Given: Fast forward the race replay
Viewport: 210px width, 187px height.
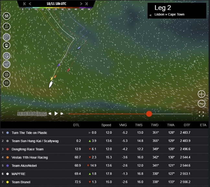Looking at the screenshot, I should (62, 114).
